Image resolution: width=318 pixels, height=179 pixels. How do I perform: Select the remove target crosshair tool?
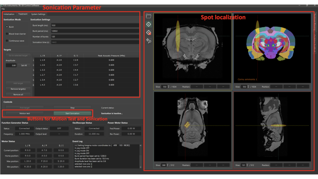click(x=149, y=33)
